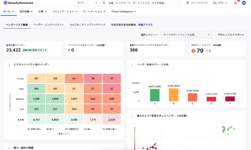This screenshot has width=251, height=150.
Task: Grab the drag handle of ビジネスインパクト別のベンダー
Action: point(9,65)
